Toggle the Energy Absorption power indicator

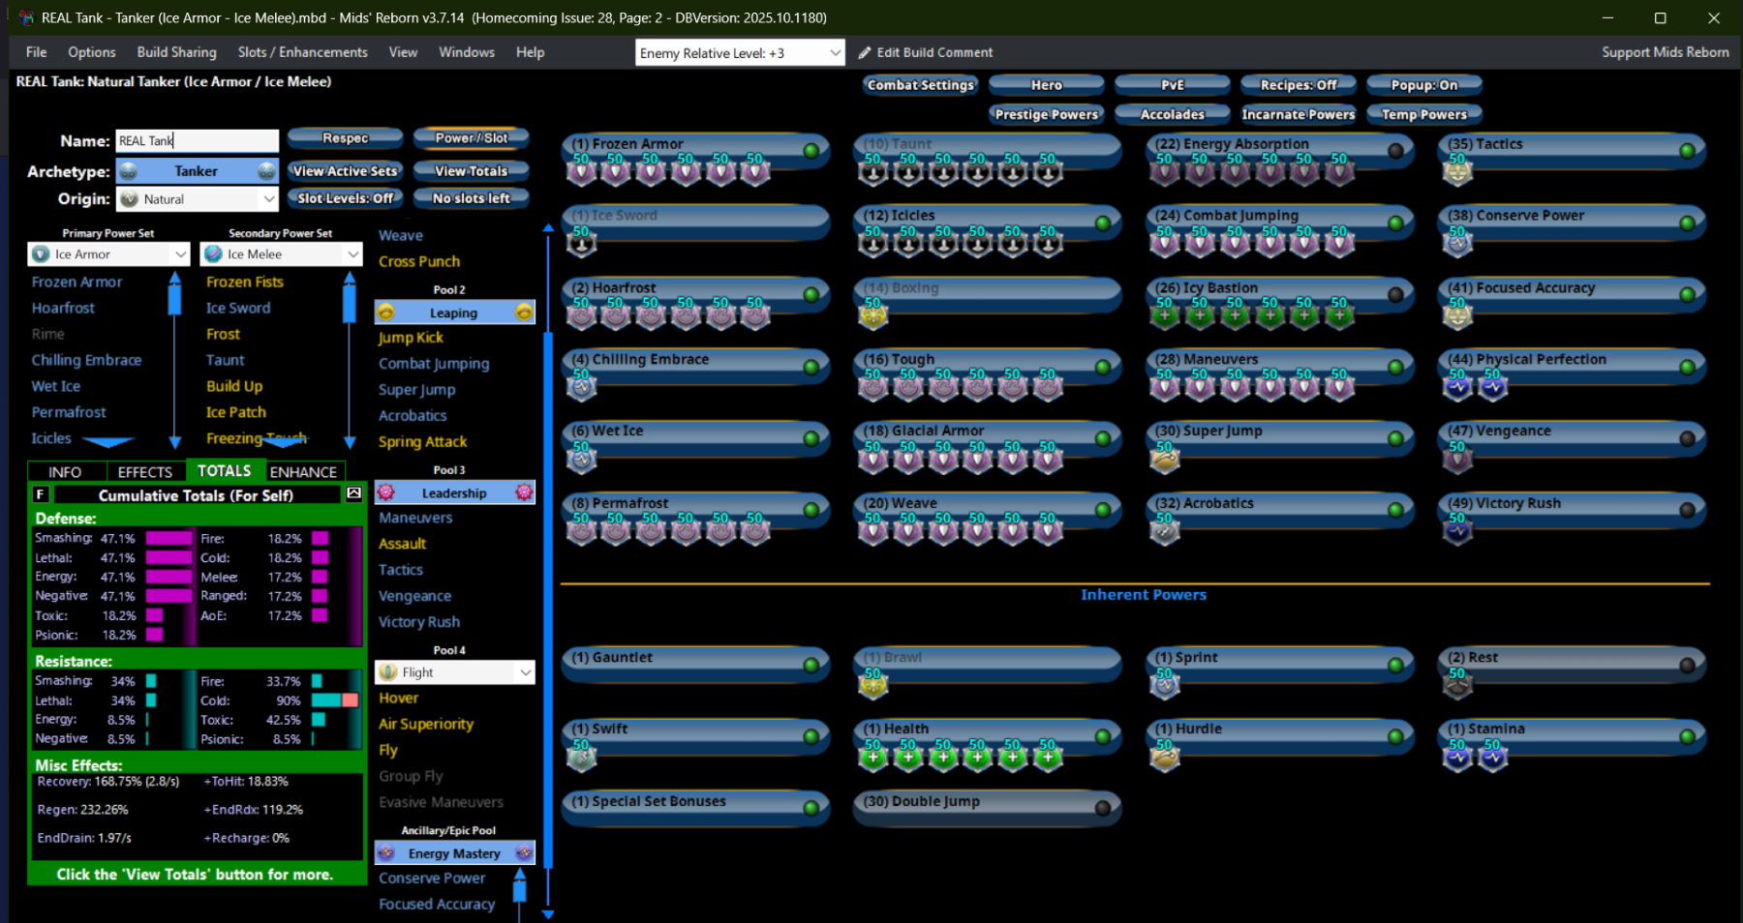pyautogui.click(x=1395, y=150)
